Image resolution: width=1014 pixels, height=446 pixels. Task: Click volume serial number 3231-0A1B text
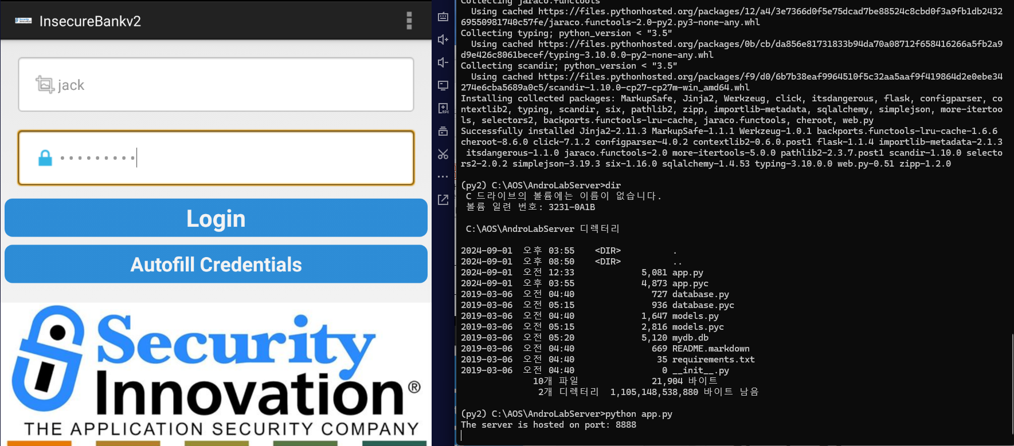click(571, 207)
